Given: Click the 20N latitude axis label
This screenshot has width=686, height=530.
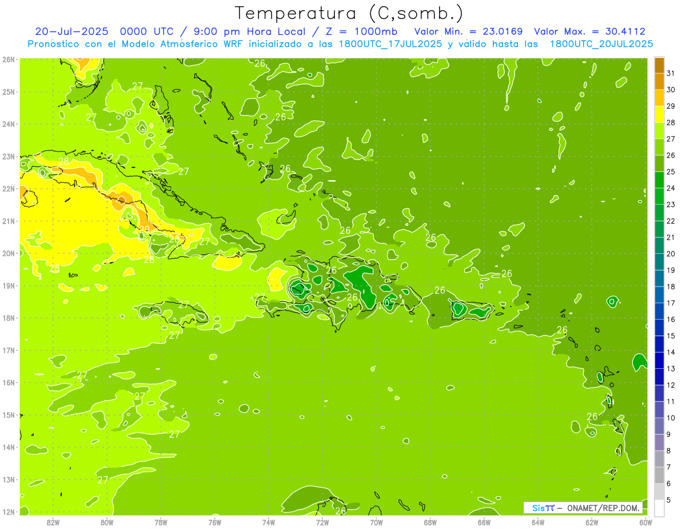Looking at the screenshot, I should point(9,253).
